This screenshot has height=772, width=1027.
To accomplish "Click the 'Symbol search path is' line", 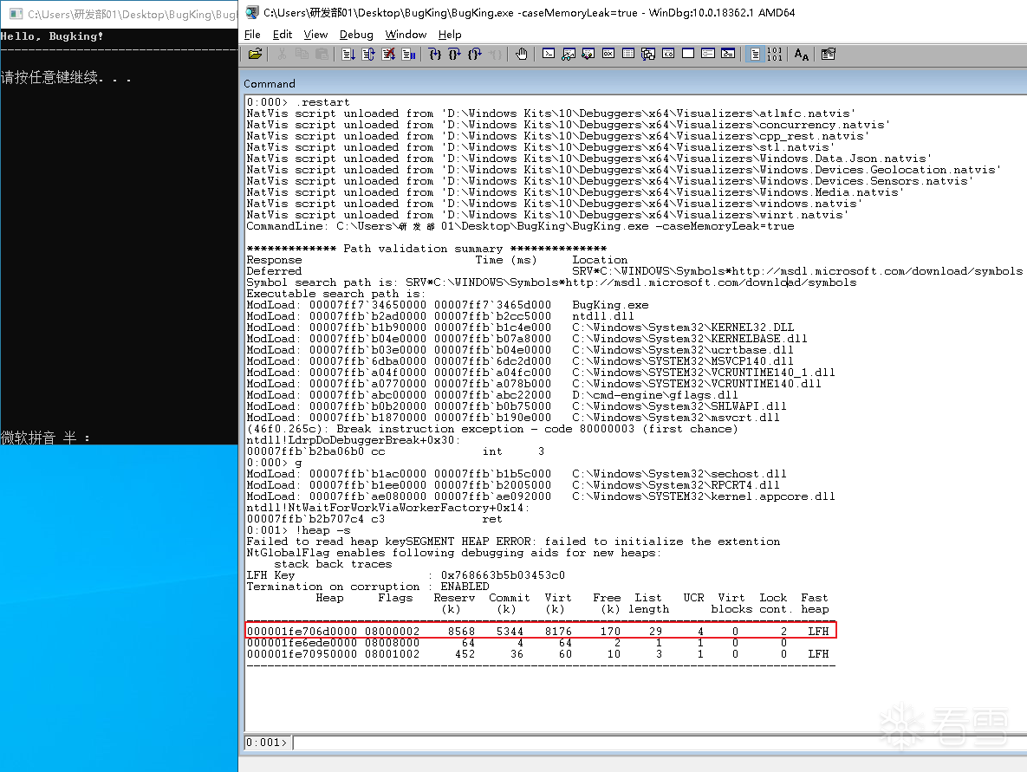I will click(x=551, y=282).
